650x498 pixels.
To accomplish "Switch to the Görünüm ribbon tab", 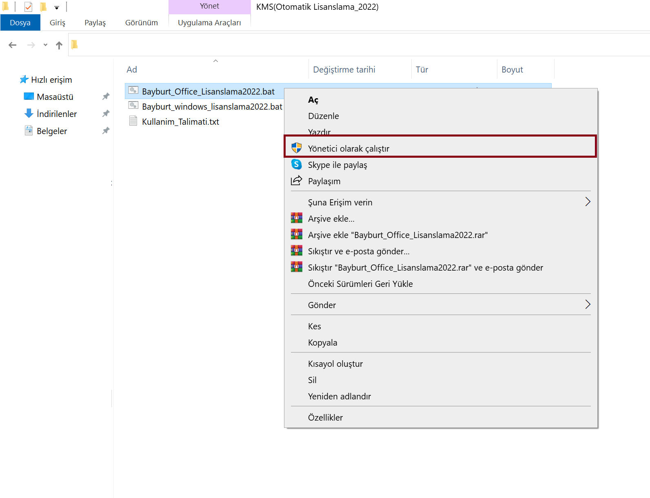I will coord(141,23).
